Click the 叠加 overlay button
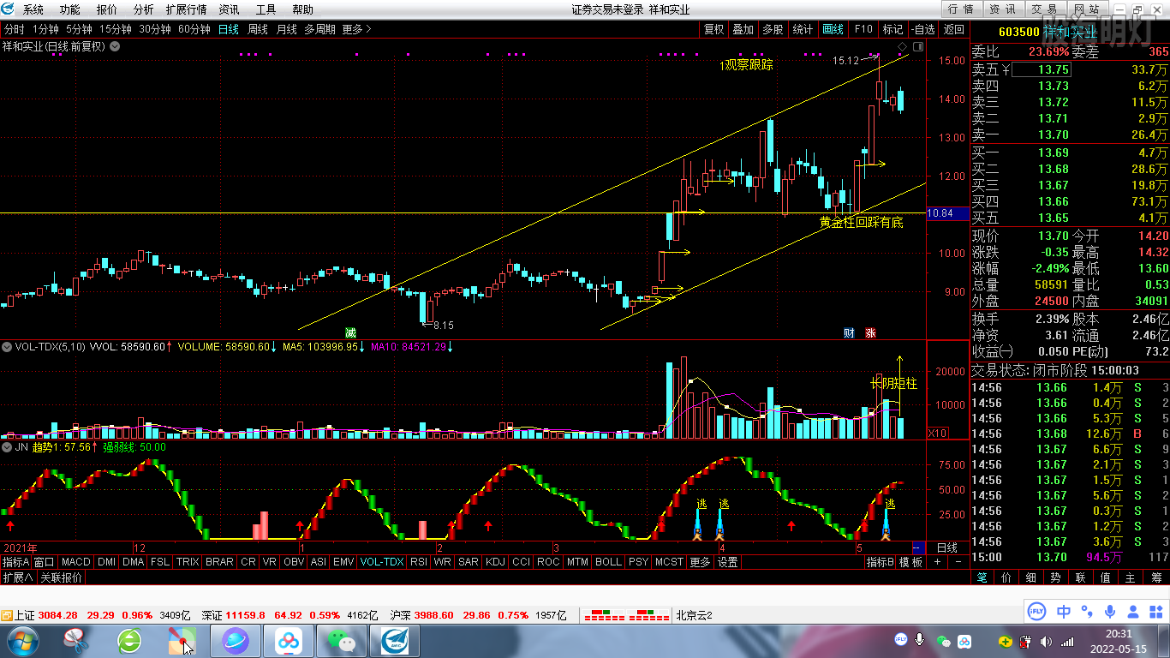This screenshot has height=658, width=1170. 743,29
